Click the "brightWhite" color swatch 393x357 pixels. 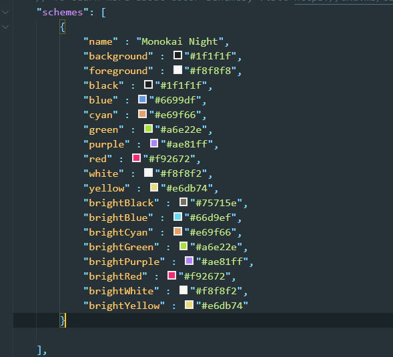[183, 290]
